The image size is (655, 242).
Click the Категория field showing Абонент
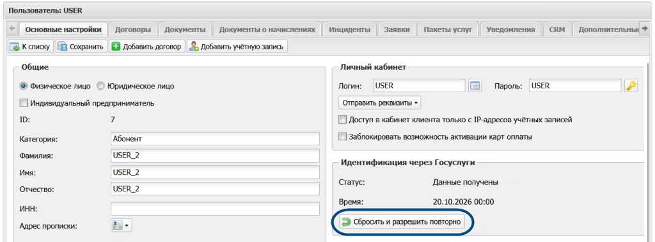pos(215,139)
